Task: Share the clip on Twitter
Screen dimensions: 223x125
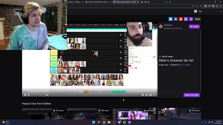Action: [170, 19]
